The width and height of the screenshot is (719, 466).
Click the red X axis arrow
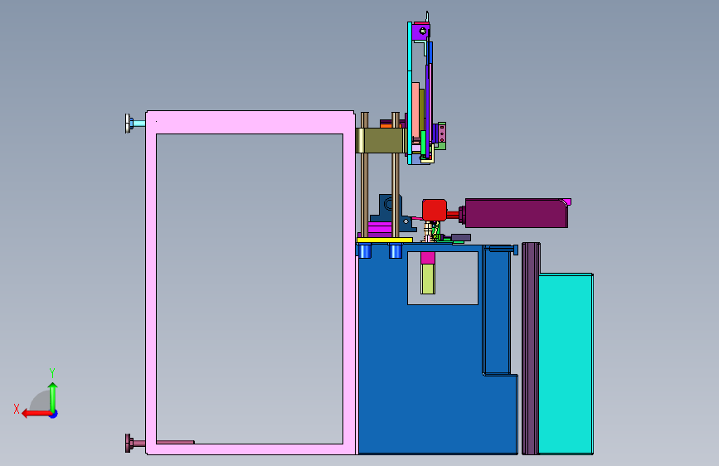click(x=36, y=414)
